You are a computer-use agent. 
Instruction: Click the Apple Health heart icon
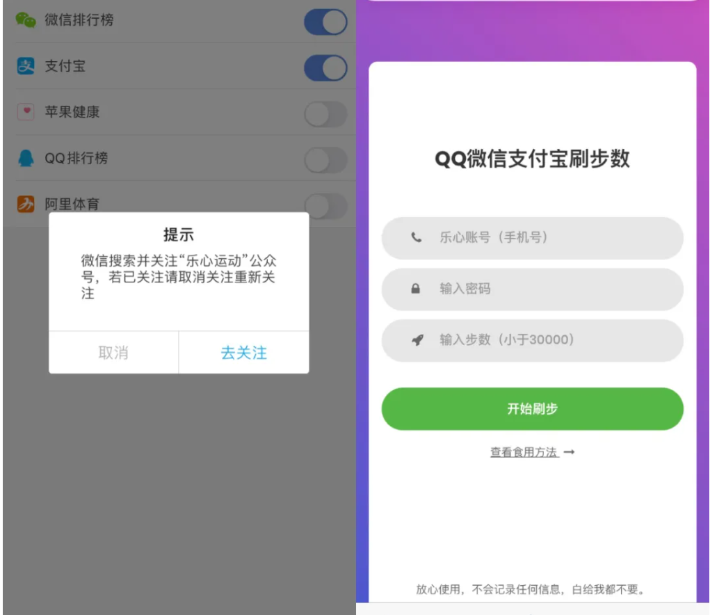[26, 111]
